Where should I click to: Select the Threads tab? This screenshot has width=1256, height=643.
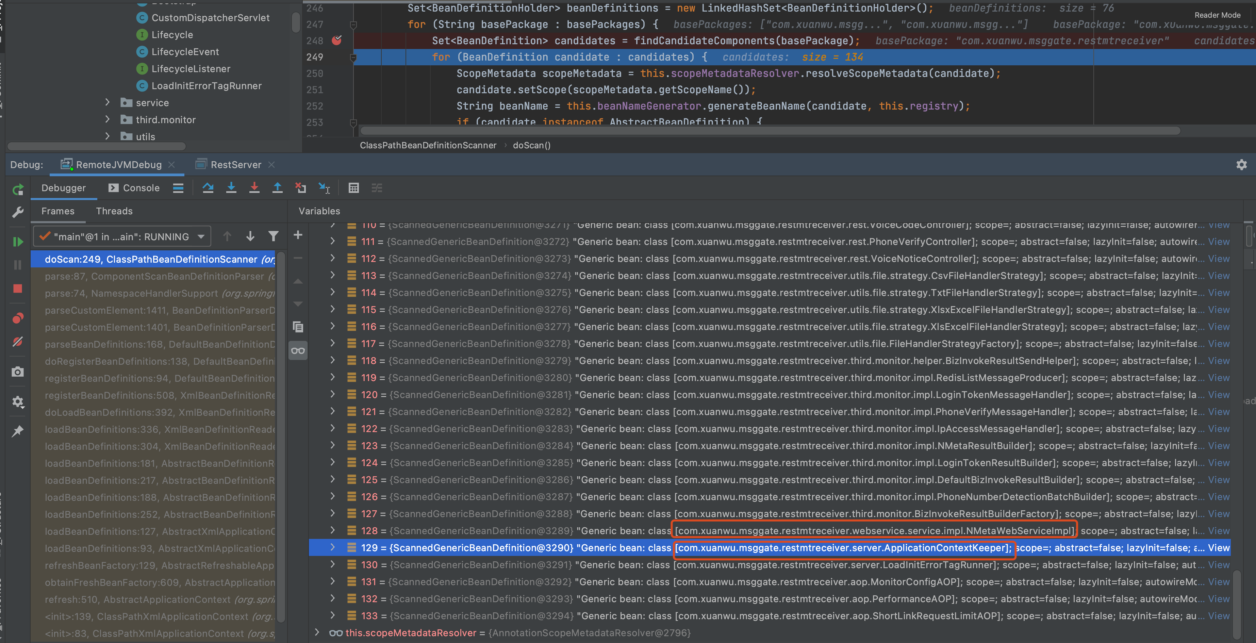click(114, 211)
